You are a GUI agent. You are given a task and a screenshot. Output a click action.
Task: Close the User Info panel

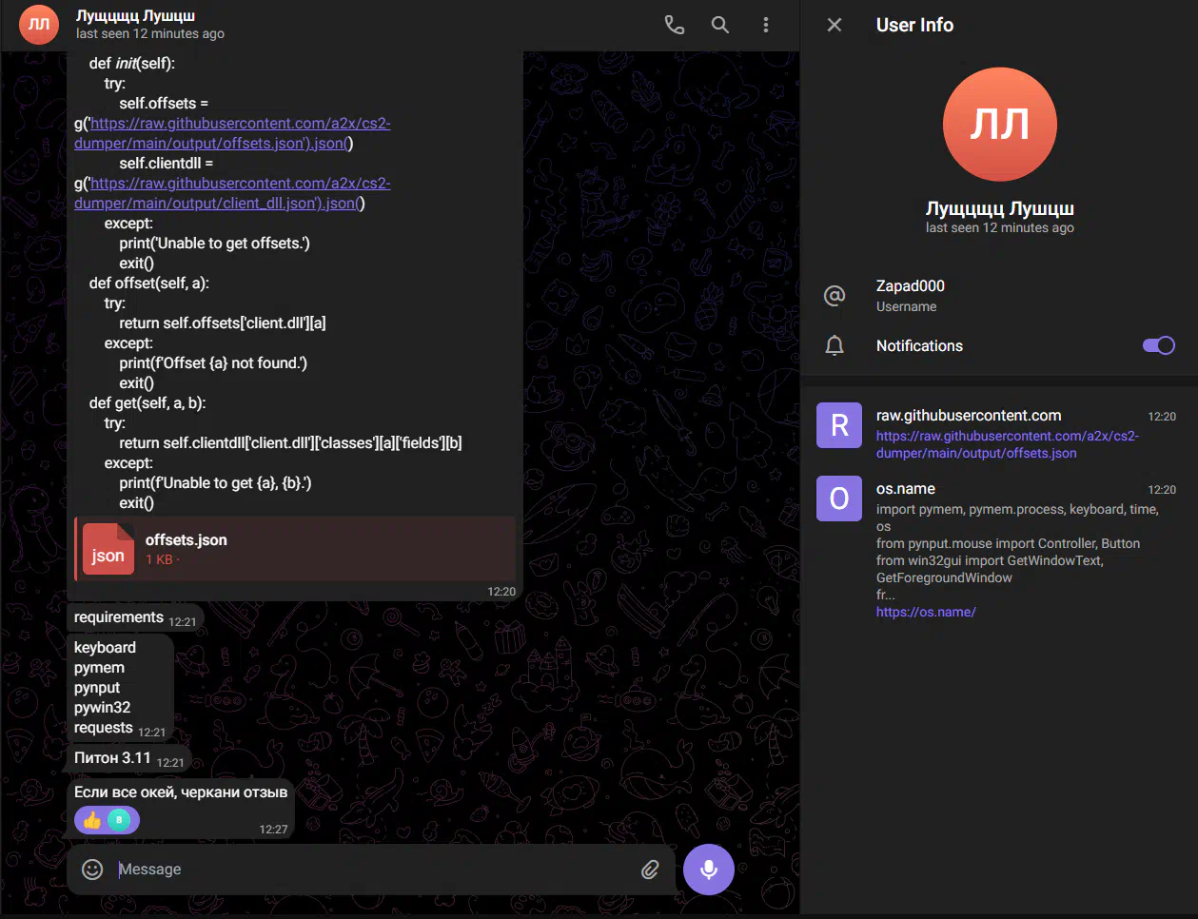[x=835, y=25]
